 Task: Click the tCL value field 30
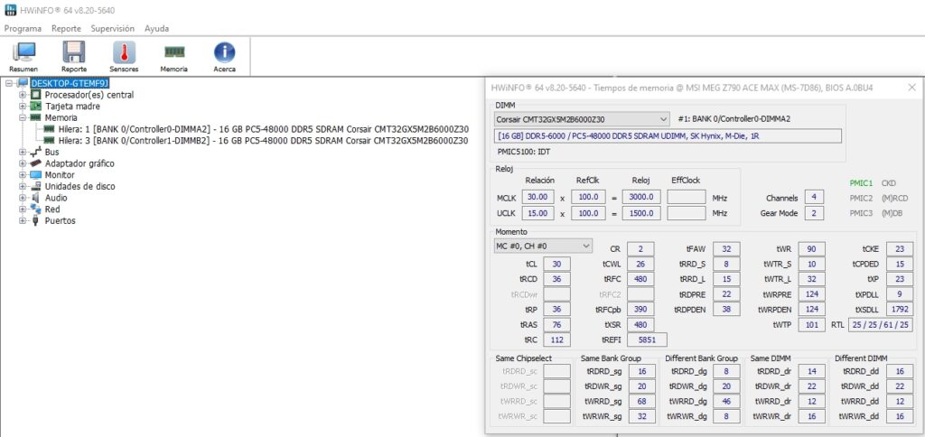tap(556, 265)
